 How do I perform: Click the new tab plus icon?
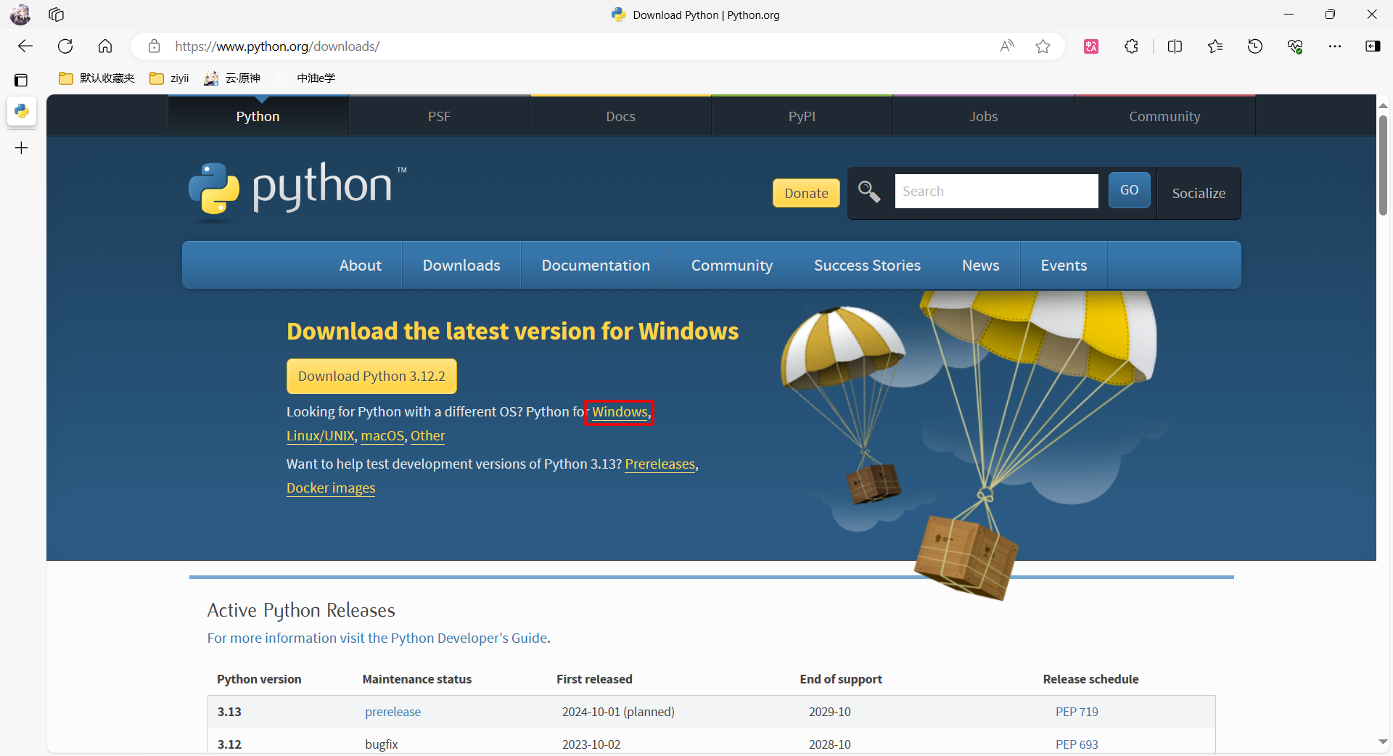point(22,148)
